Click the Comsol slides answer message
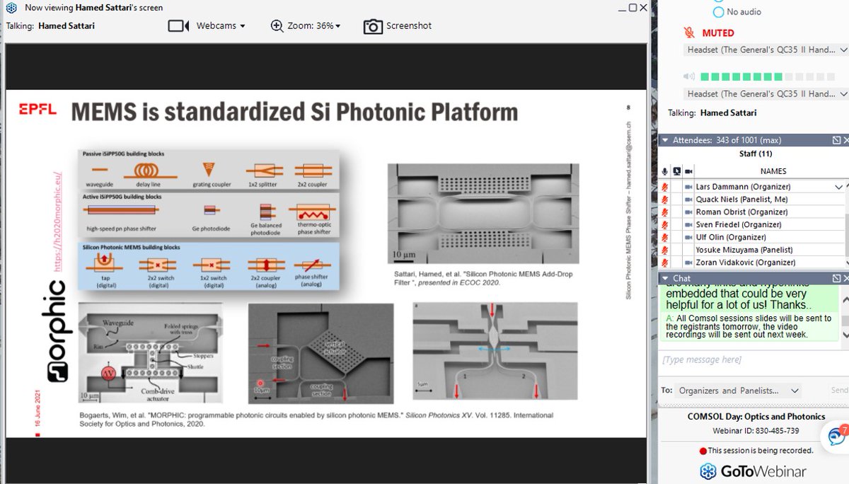 (749, 326)
